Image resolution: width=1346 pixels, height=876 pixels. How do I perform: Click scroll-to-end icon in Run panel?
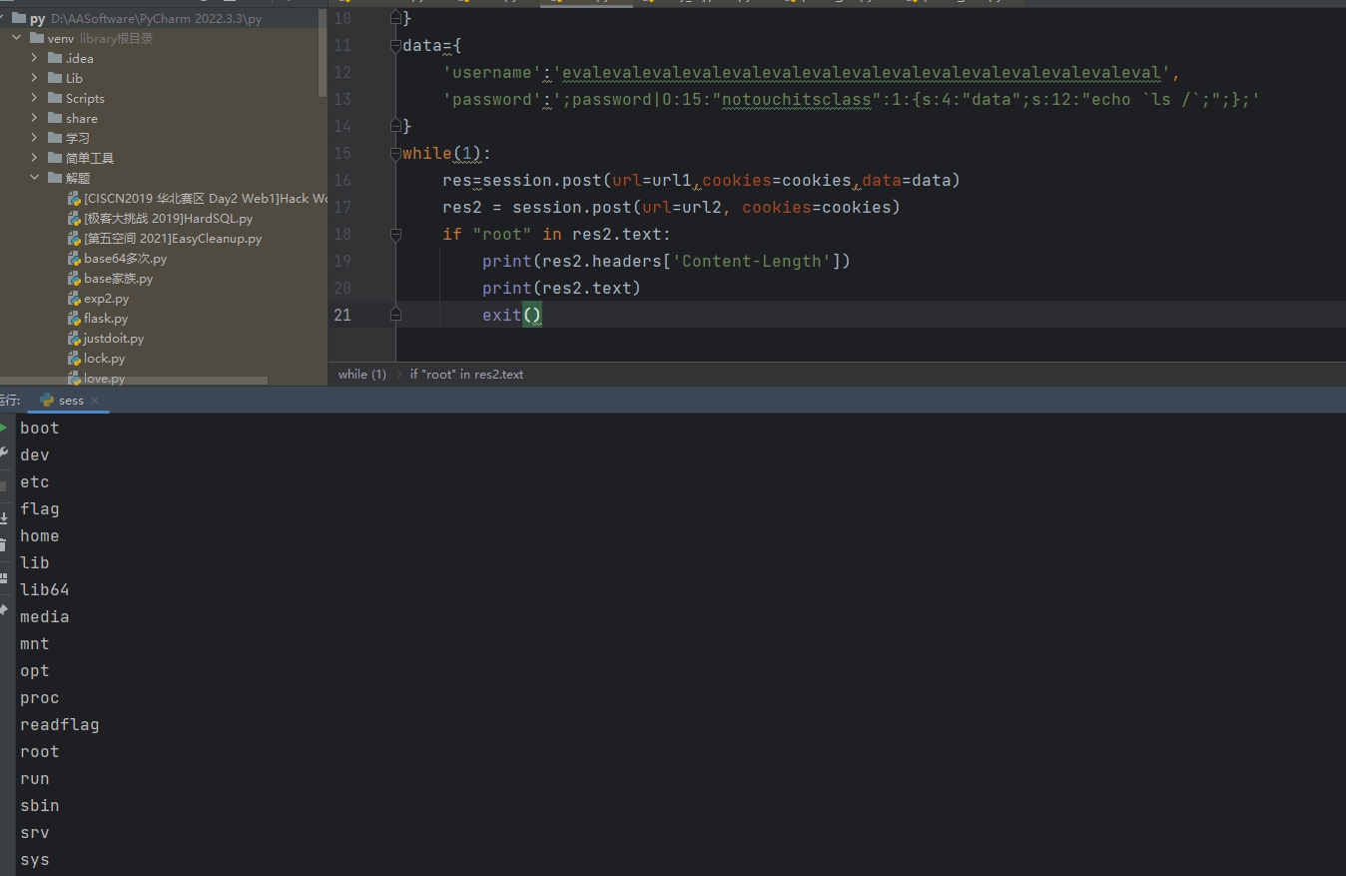coord(4,517)
